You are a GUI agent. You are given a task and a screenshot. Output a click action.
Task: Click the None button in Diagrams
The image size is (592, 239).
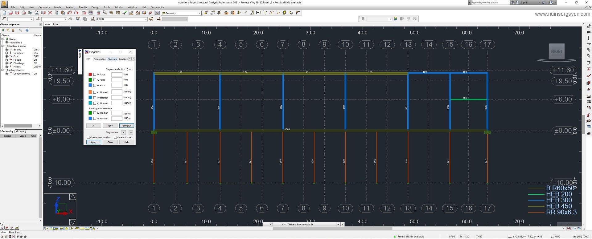click(110, 126)
